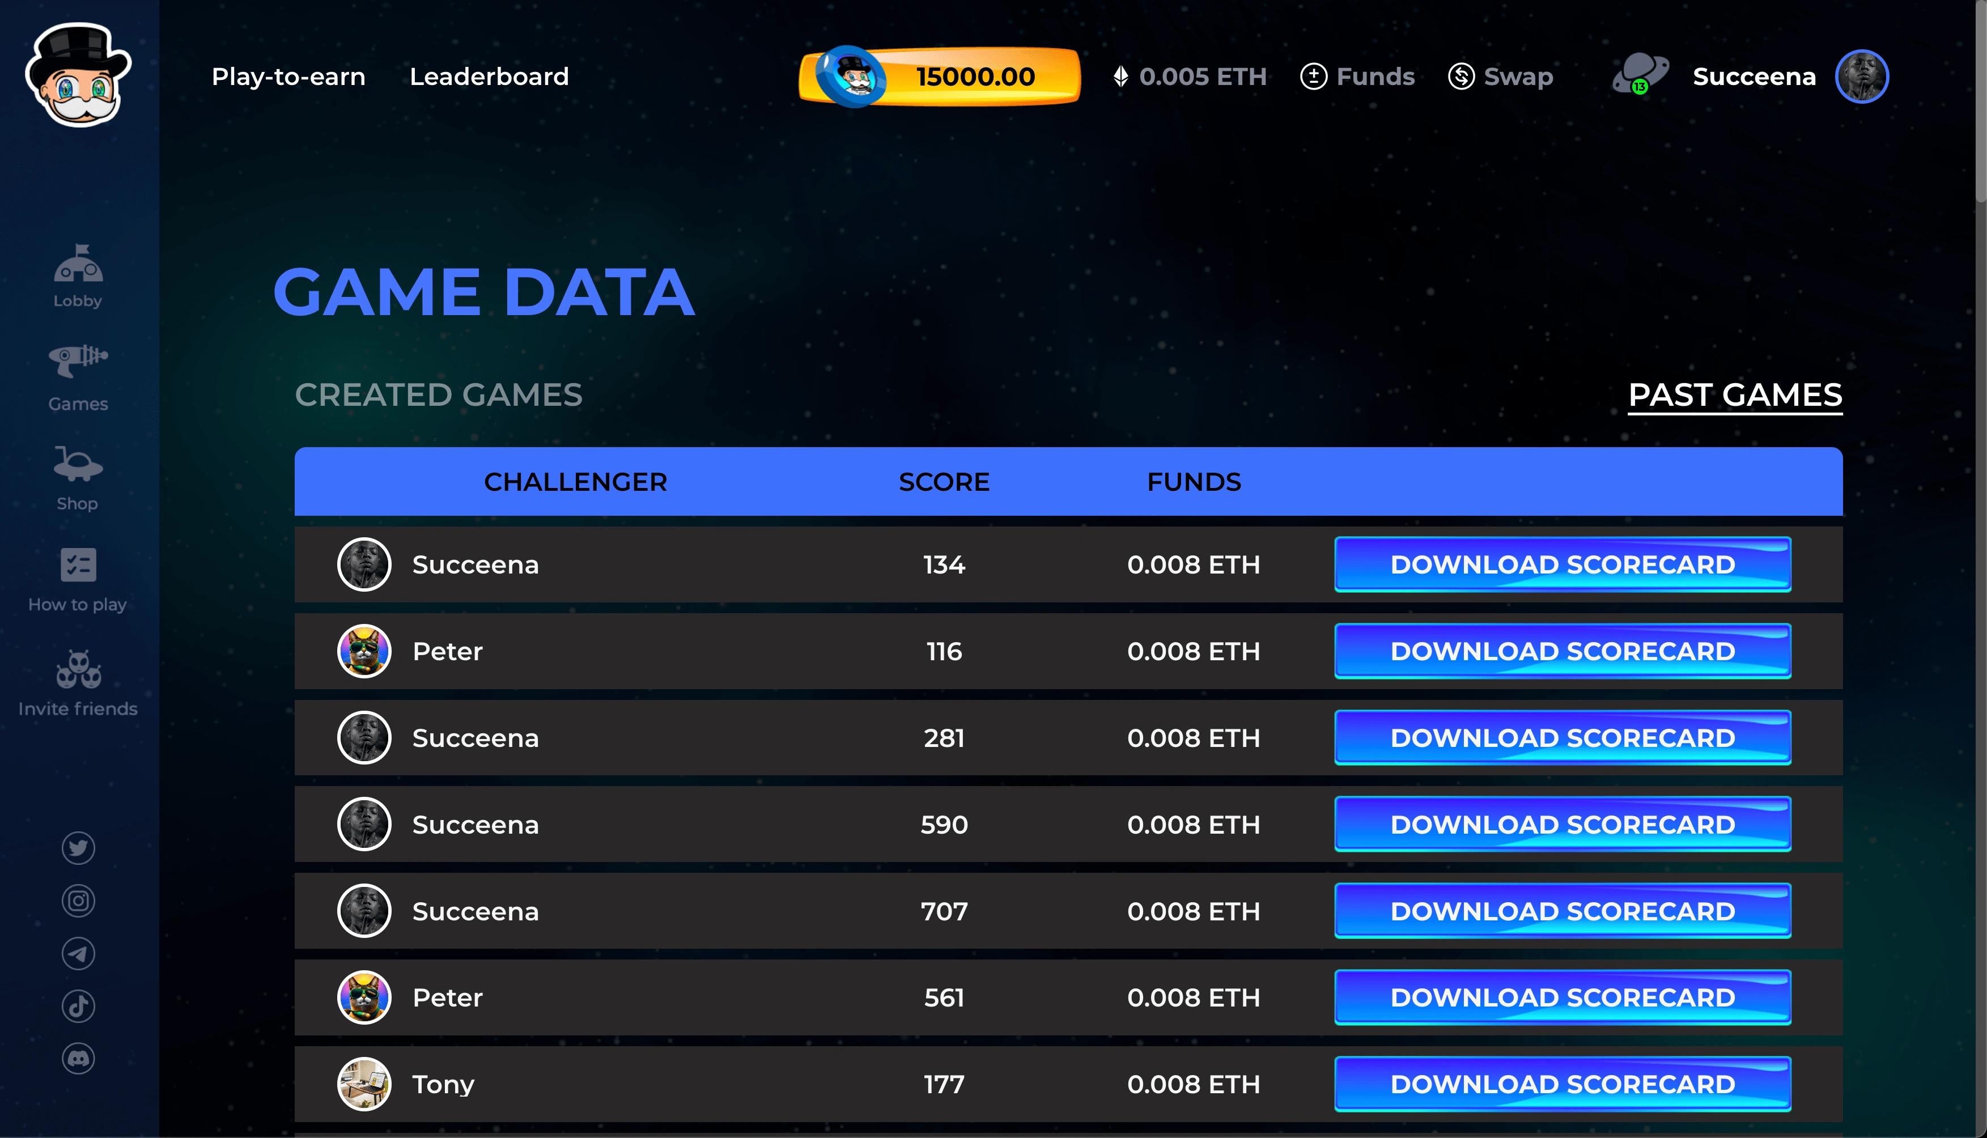Go to Play-to-earn in top navigation
1987x1138 pixels.
[x=288, y=77]
